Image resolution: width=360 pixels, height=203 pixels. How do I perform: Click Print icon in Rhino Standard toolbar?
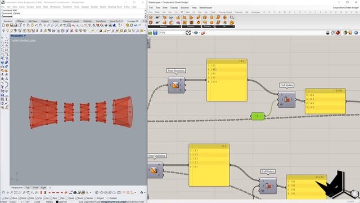(16, 25)
